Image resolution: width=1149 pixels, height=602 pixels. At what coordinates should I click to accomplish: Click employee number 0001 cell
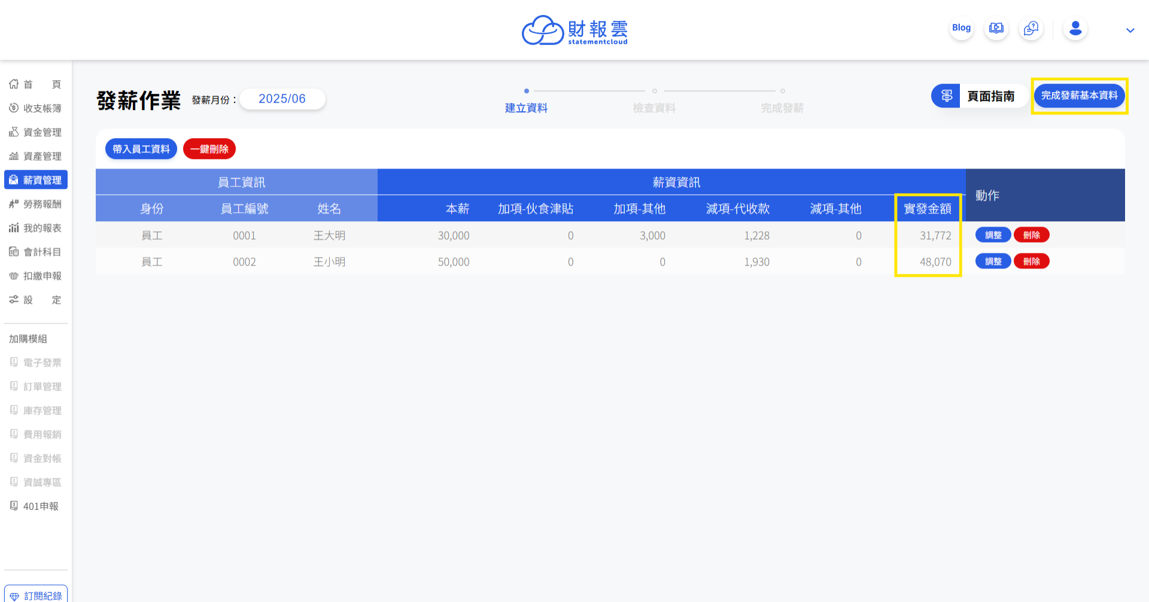[x=244, y=236]
